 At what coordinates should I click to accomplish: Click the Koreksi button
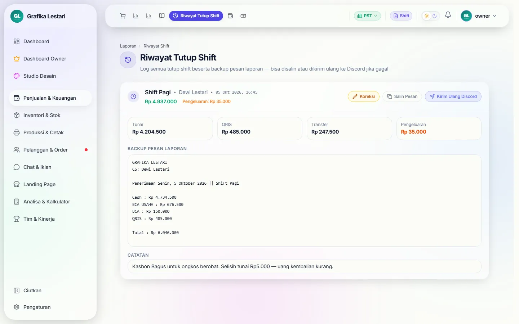tap(363, 96)
